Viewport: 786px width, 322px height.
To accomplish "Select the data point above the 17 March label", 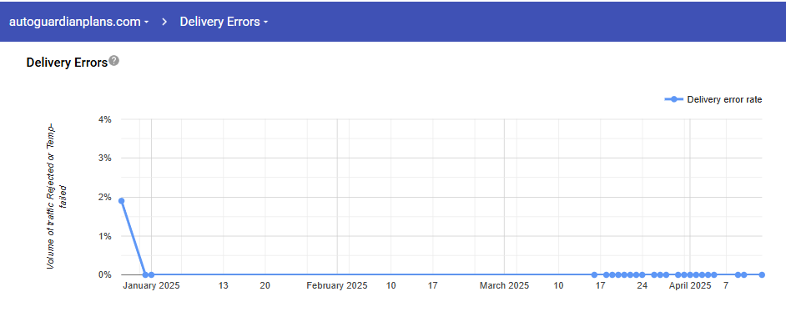I will coord(595,274).
